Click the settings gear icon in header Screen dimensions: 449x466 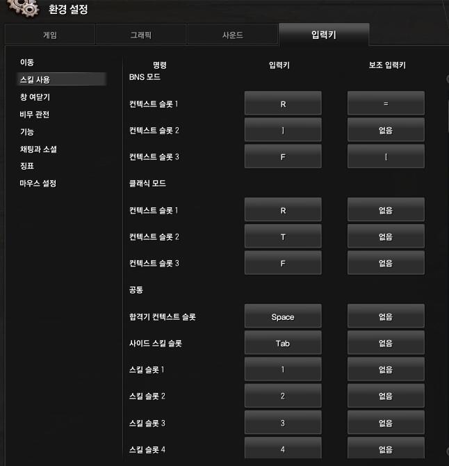tap(23, 8)
